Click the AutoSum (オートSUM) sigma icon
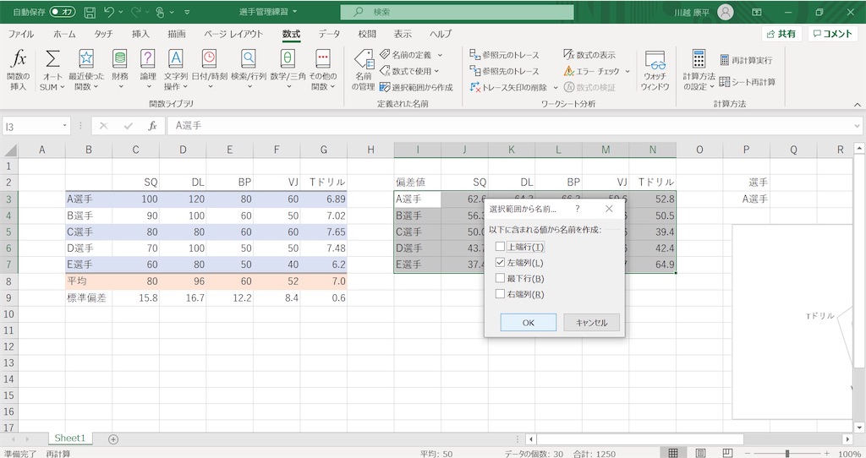 click(x=52, y=58)
